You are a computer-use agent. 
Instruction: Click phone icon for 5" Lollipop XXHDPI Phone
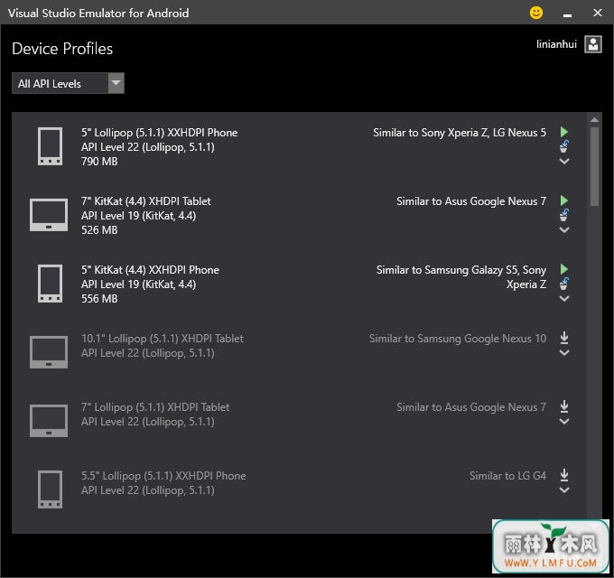coord(50,146)
